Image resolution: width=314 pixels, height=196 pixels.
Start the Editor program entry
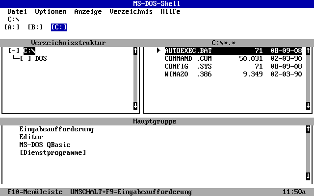[31, 137]
